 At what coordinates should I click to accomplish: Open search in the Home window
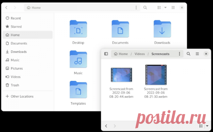tap(145, 7)
